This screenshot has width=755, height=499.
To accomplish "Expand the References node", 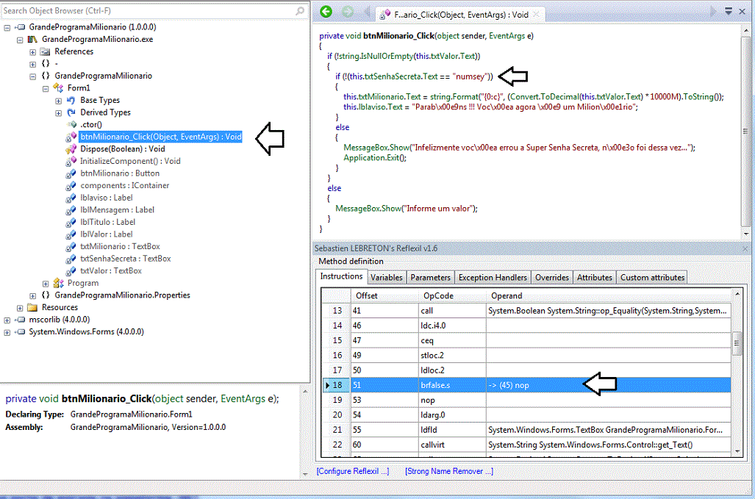I will click(x=33, y=52).
